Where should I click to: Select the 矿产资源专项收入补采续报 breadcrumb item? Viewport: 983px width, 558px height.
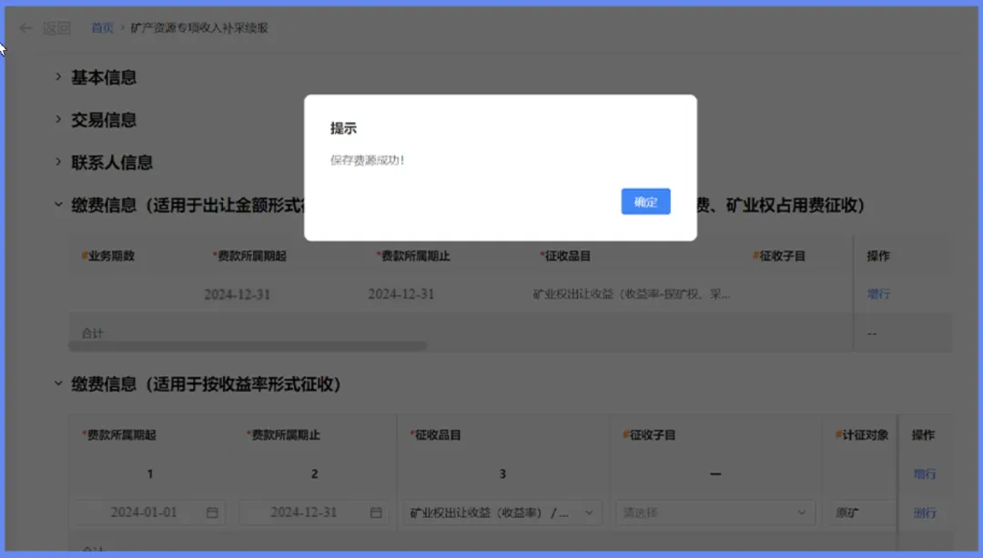[x=198, y=28]
